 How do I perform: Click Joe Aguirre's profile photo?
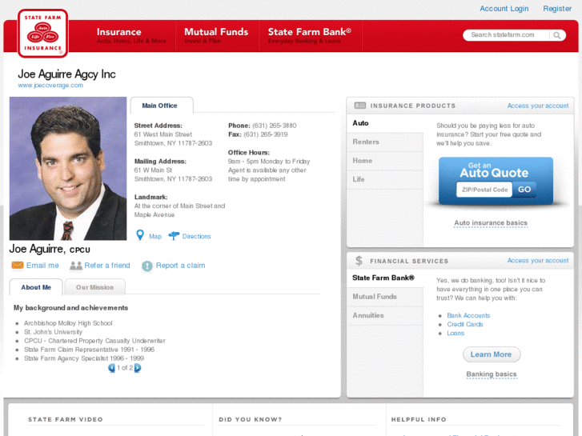pos(68,169)
